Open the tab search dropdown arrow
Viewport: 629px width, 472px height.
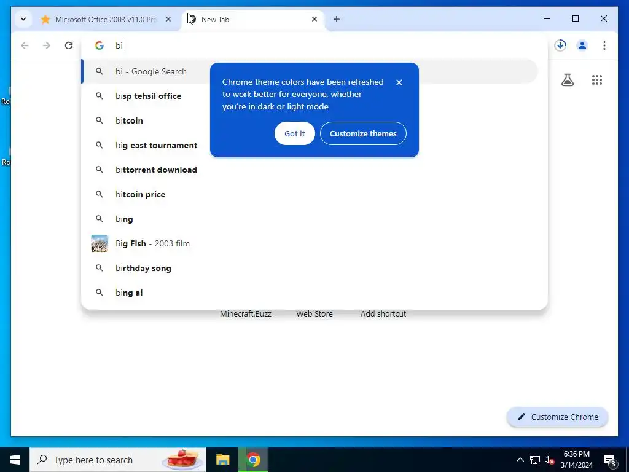point(23,19)
